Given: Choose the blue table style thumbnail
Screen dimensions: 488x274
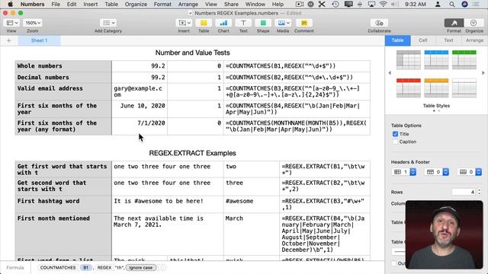Looking at the screenshot, I should coord(436,59).
